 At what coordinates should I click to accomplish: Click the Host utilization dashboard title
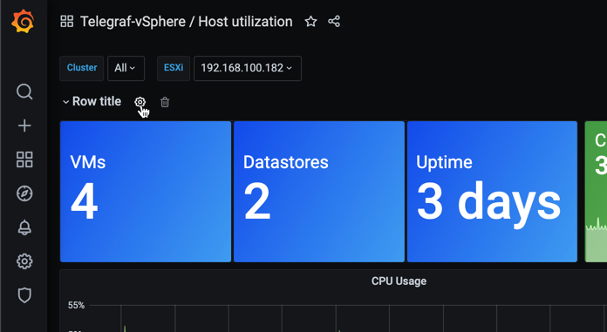[245, 22]
